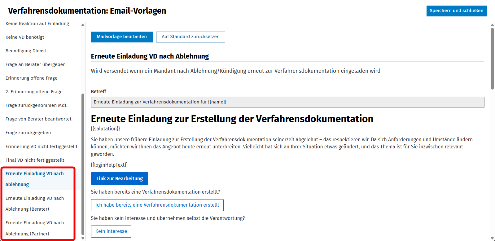Click the {{salutation}} placeholder text
The height and width of the screenshot is (241, 495).
105,129
